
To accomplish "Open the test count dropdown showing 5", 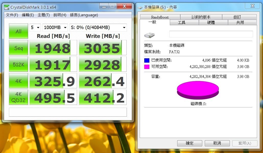I will tap(35, 27).
